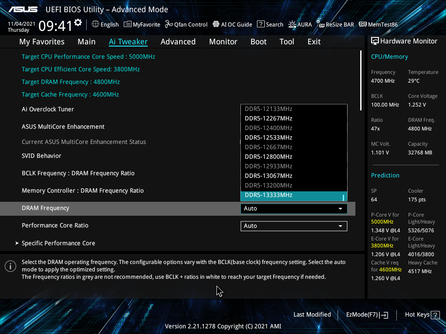Open the Hot Keys help
The image size is (446, 334).
pos(422,315)
